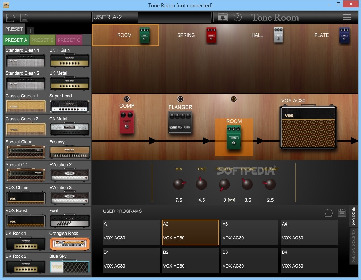Select the PRESET panel tab
This screenshot has height=280, width=361.
[14, 29]
